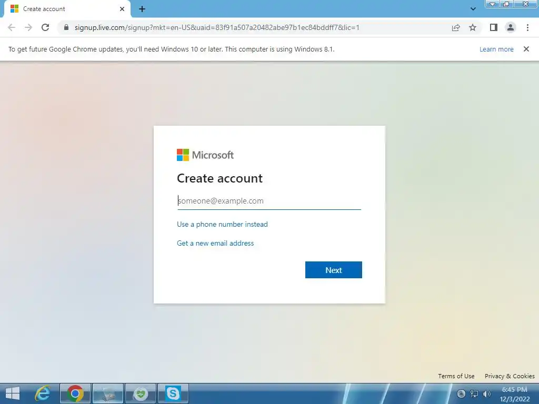Bookmark this page with the star
Image resolution: width=539 pixels, height=404 pixels.
(x=473, y=27)
